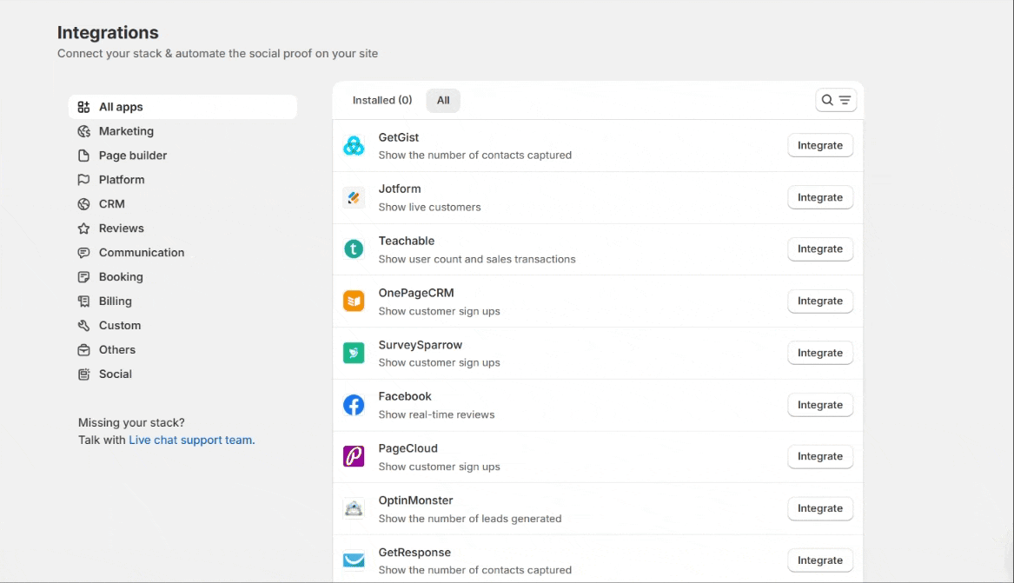1014x583 pixels.
Task: Open the Billing category
Action: [x=115, y=301]
